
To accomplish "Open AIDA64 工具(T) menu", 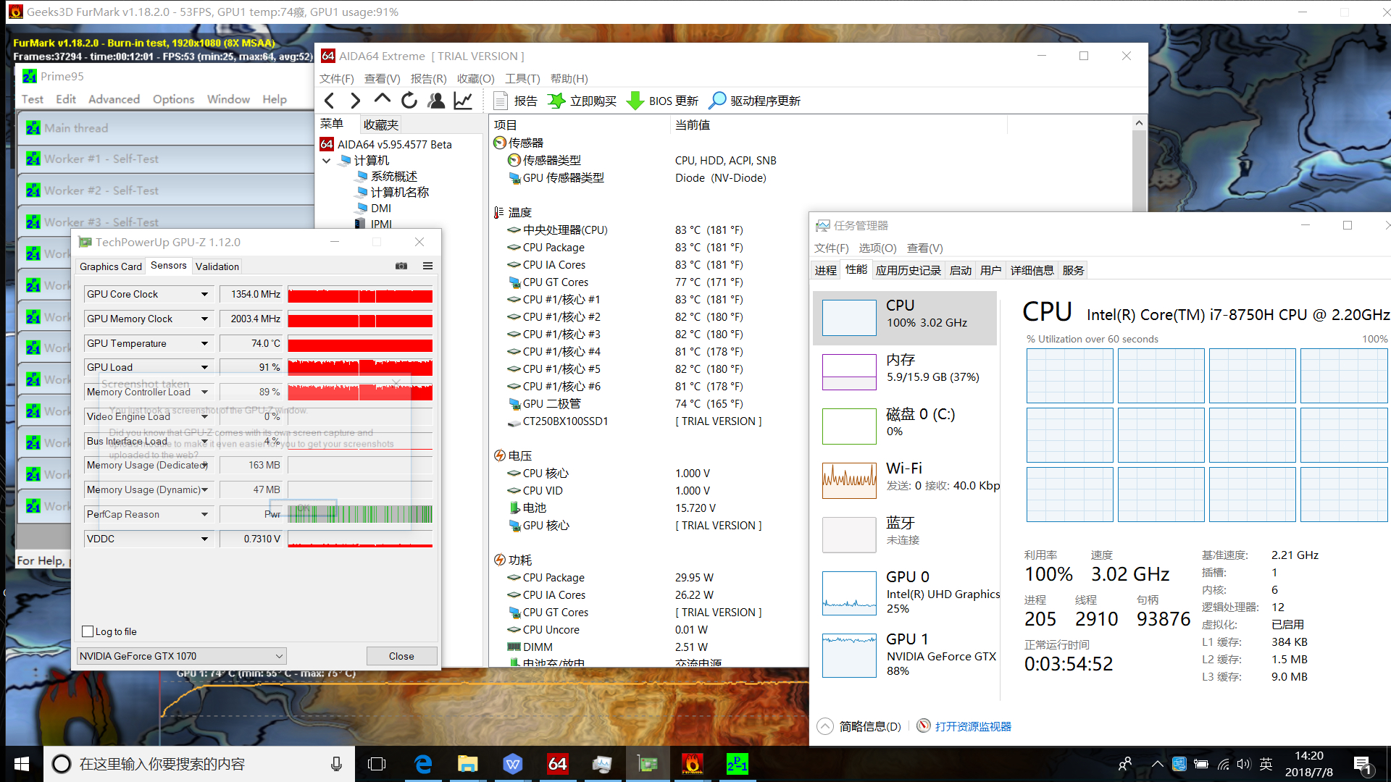I will pyautogui.click(x=522, y=78).
